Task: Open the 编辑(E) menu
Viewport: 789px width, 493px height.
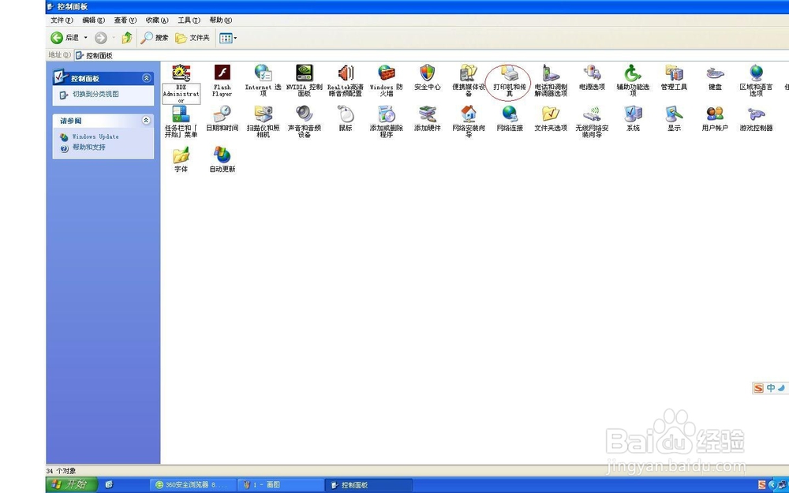Action: coord(94,21)
